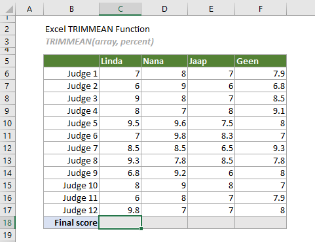Select row 5 header
315x242 pixels.
[7, 61]
